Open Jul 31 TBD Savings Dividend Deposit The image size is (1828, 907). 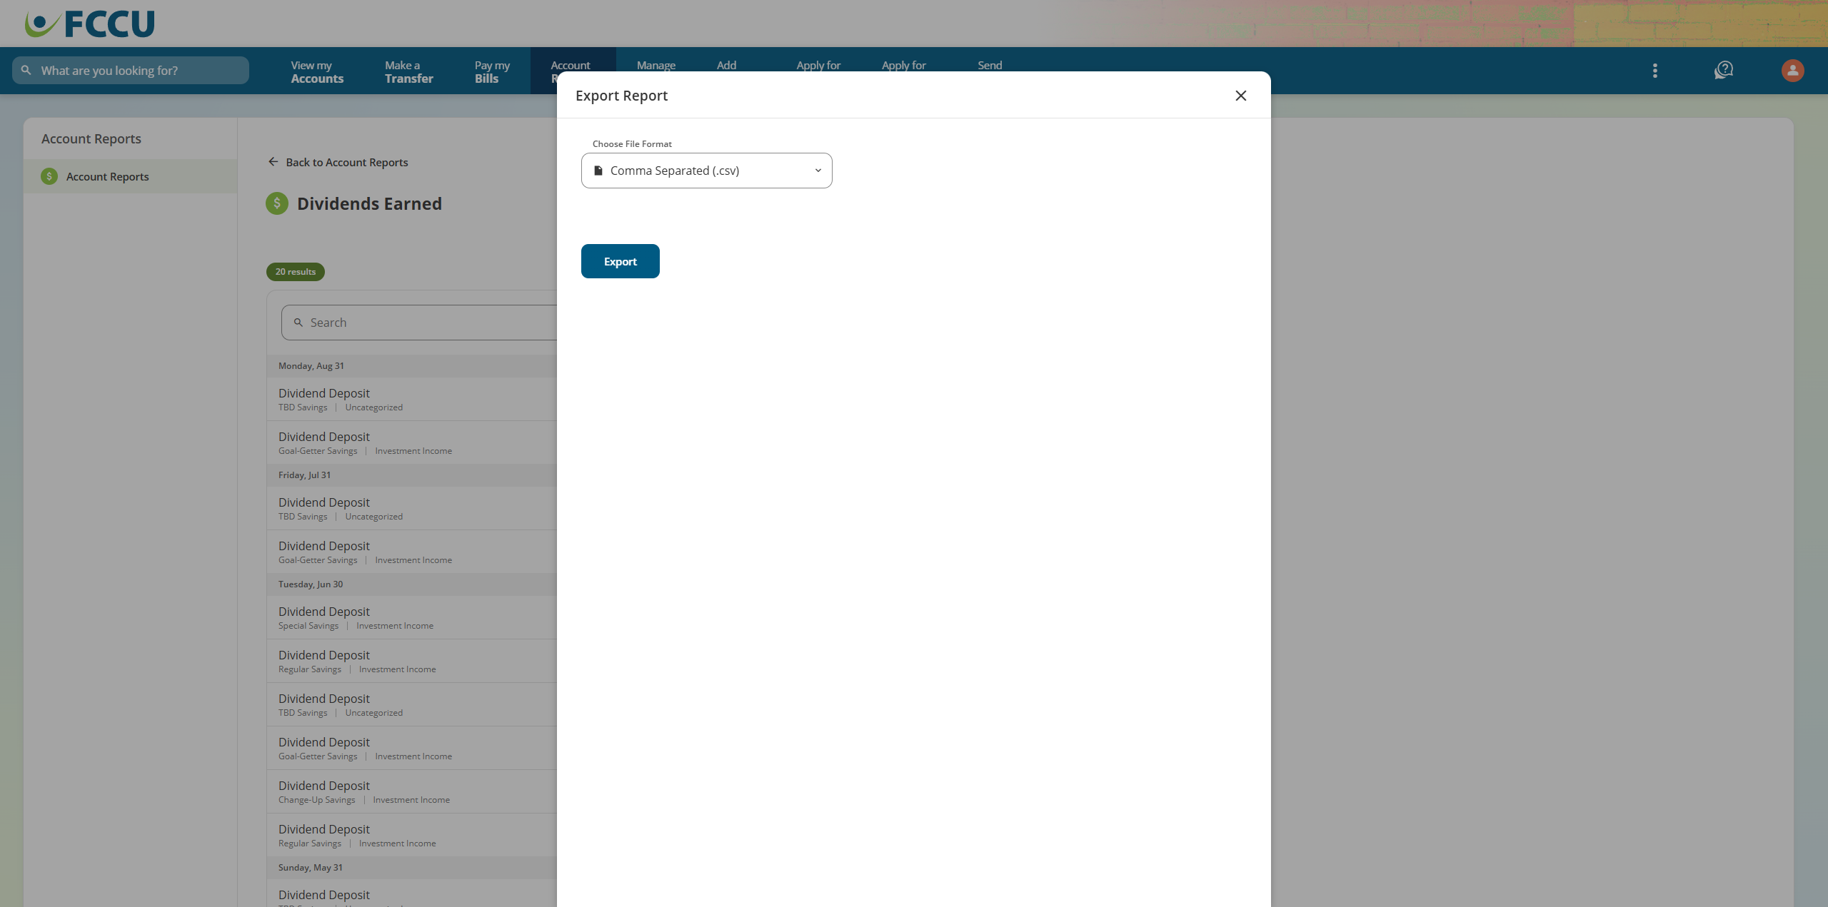[x=412, y=508]
